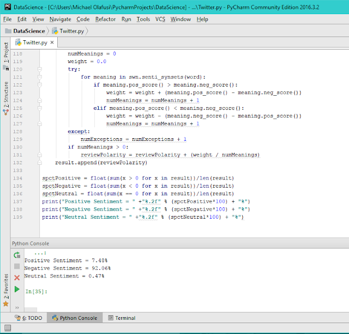
Task: Fold end marker on line 131
Action: tap(40, 155)
